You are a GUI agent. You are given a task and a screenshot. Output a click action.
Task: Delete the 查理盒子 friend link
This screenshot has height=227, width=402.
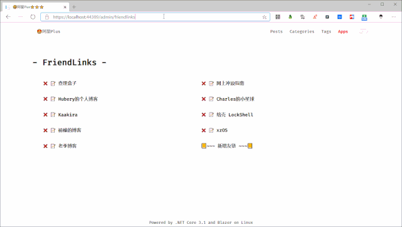coord(45,84)
